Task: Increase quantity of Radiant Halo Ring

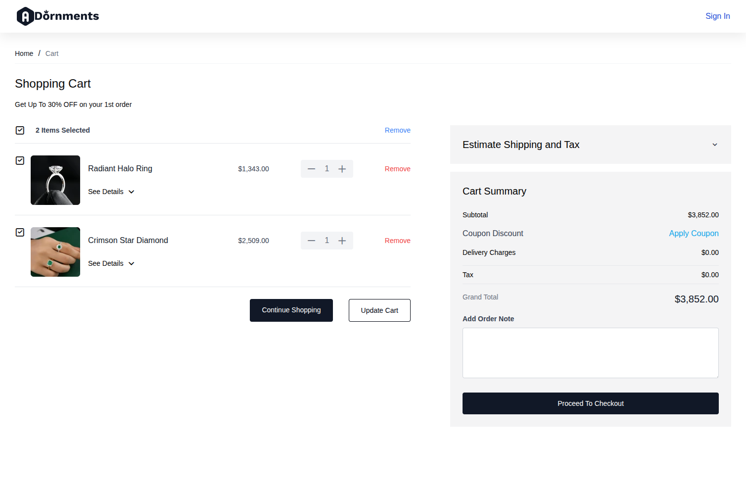Action: 342,169
